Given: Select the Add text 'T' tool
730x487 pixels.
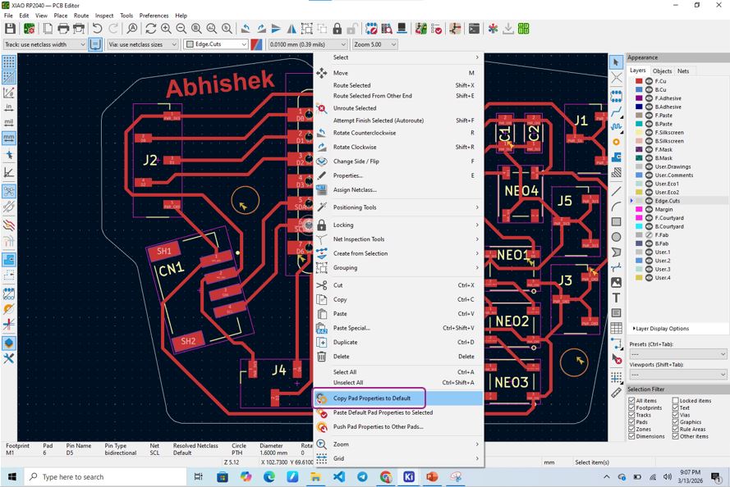Looking at the screenshot, I should [616, 298].
